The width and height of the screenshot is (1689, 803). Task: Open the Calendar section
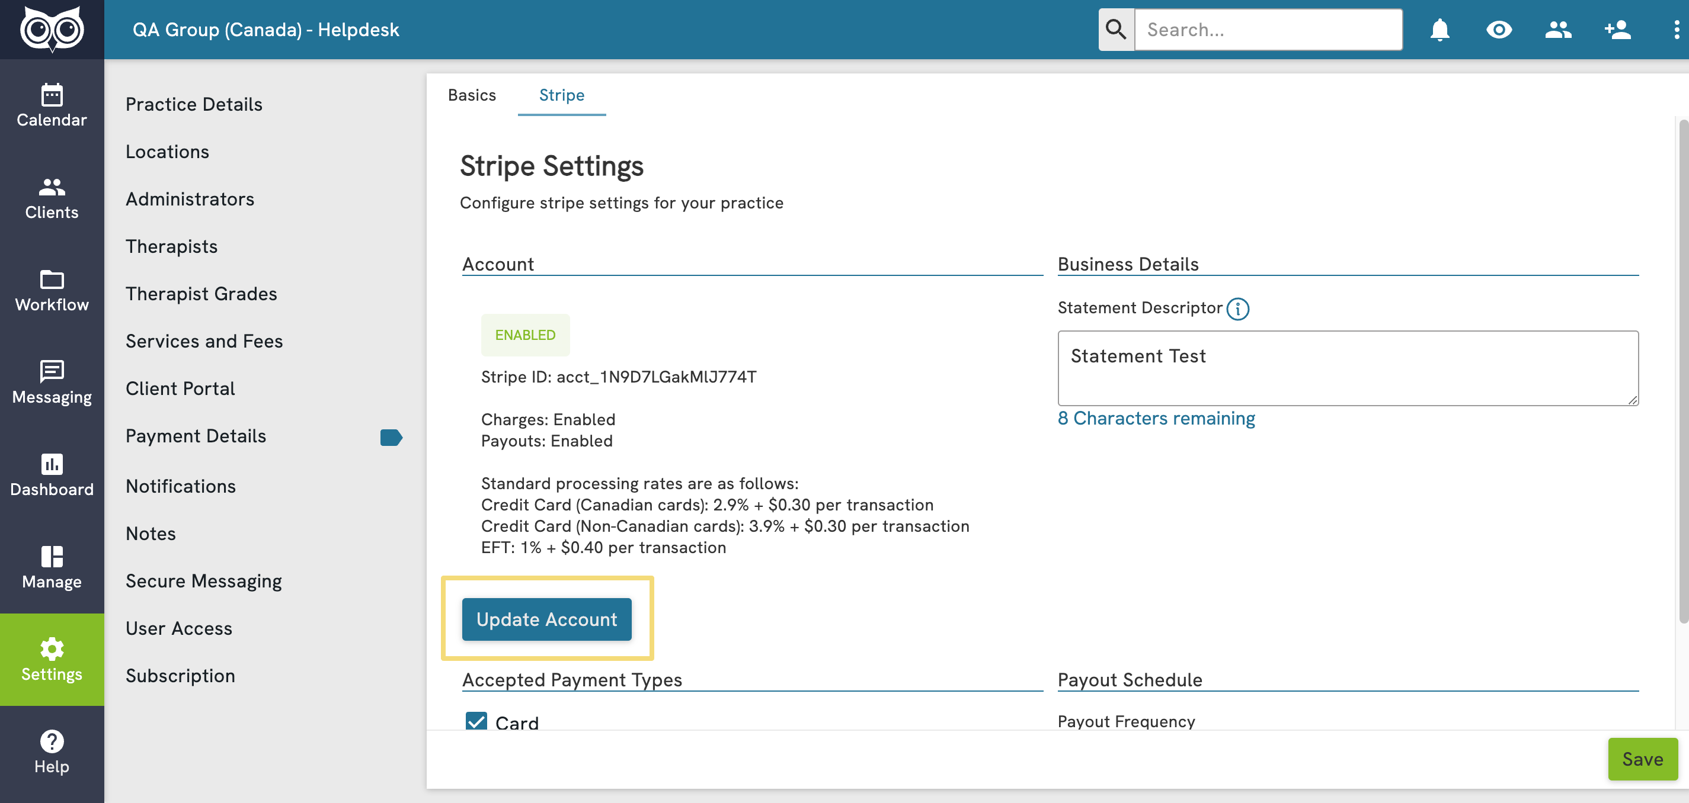(x=52, y=106)
